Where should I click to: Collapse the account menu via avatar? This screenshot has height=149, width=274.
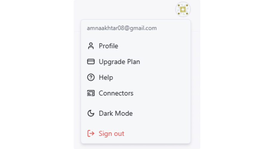(x=183, y=10)
